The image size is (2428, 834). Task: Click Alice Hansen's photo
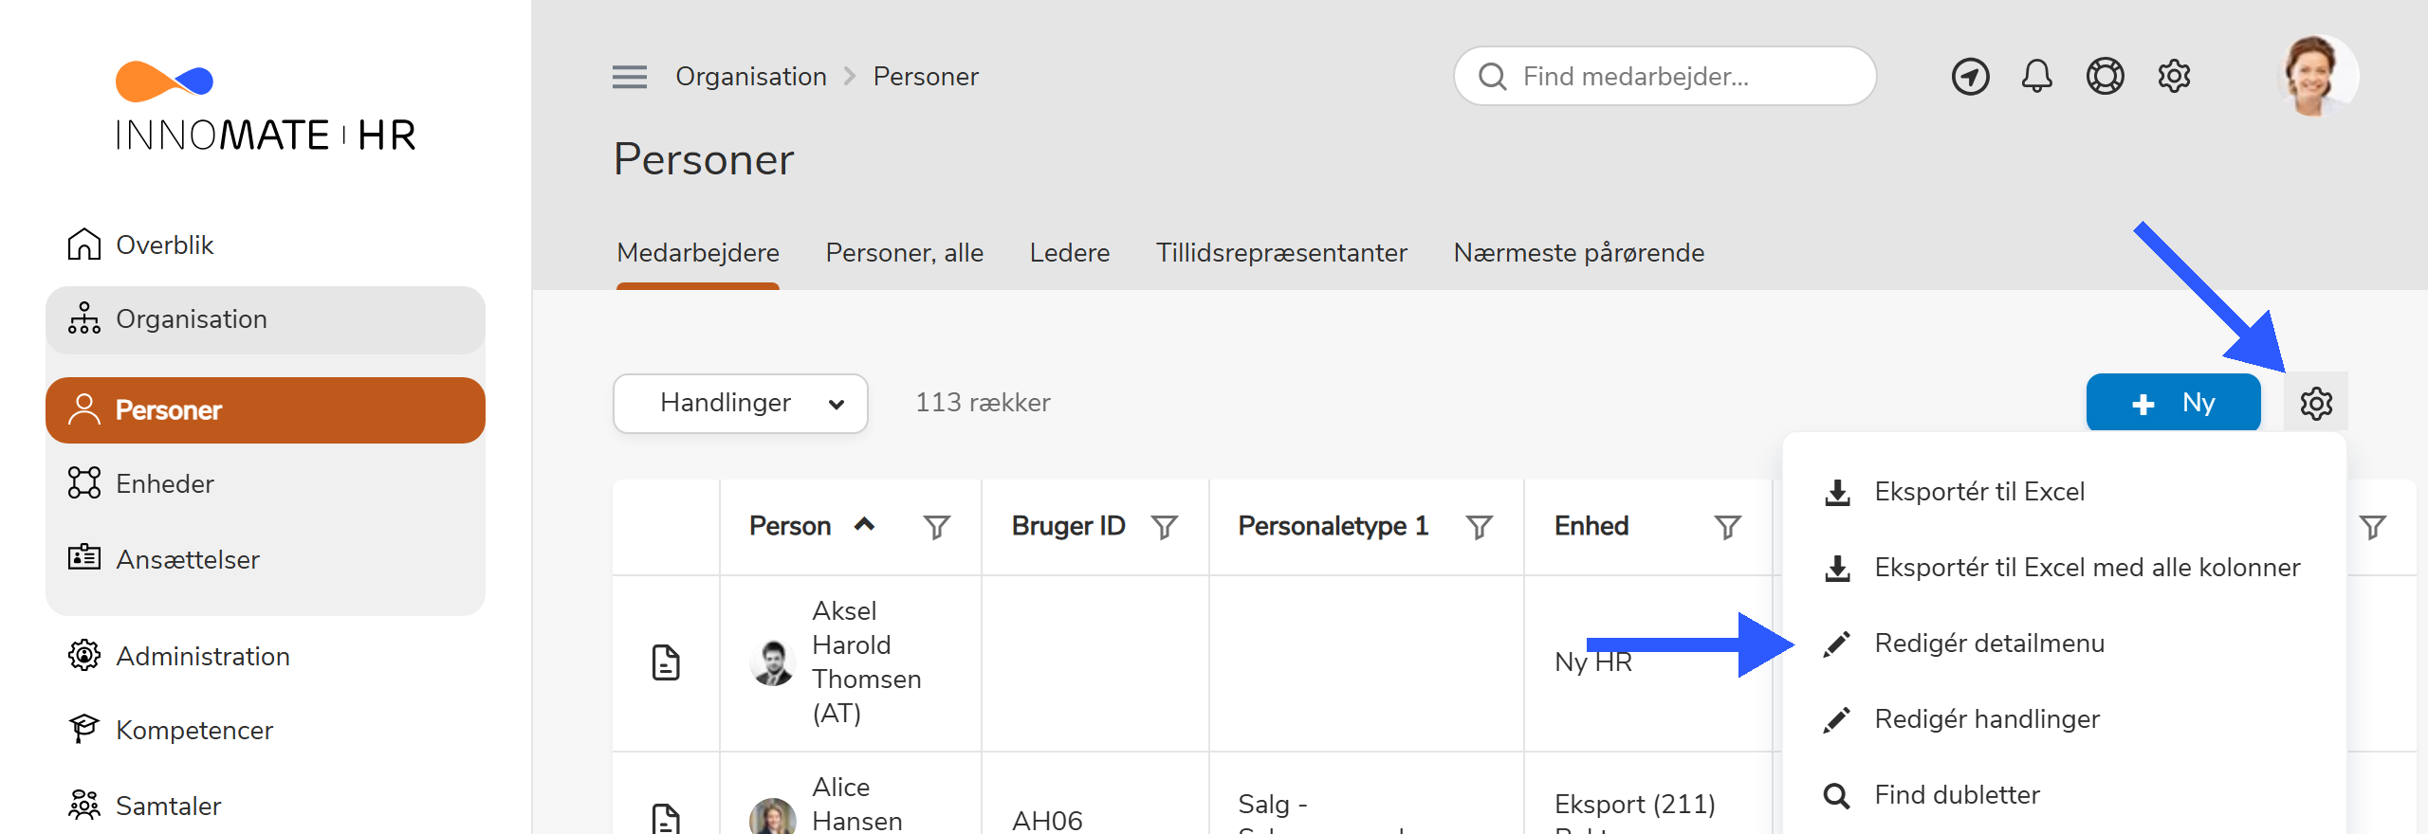[773, 817]
